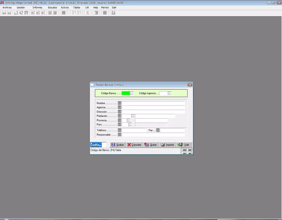Click the Código Agencia input field
This screenshot has height=220, width=282.
click(x=164, y=93)
